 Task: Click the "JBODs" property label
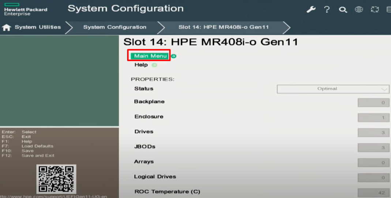tap(145, 147)
